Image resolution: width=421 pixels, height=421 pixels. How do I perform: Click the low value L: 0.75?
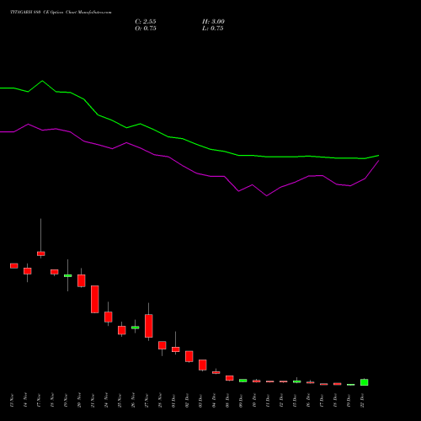[213, 29]
